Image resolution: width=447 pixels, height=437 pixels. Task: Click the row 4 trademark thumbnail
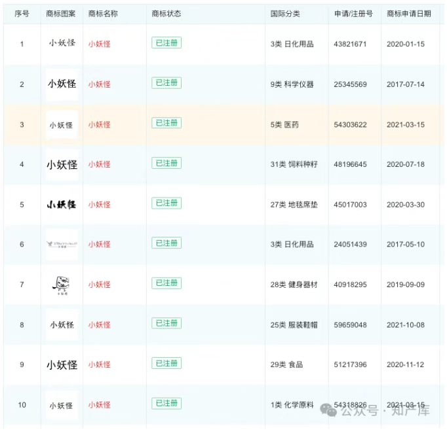[x=62, y=164]
